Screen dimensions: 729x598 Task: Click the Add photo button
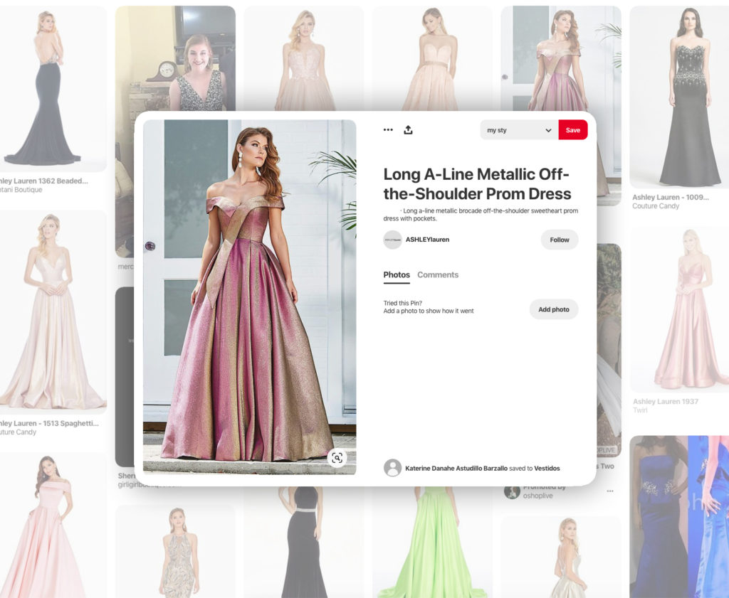[554, 309]
